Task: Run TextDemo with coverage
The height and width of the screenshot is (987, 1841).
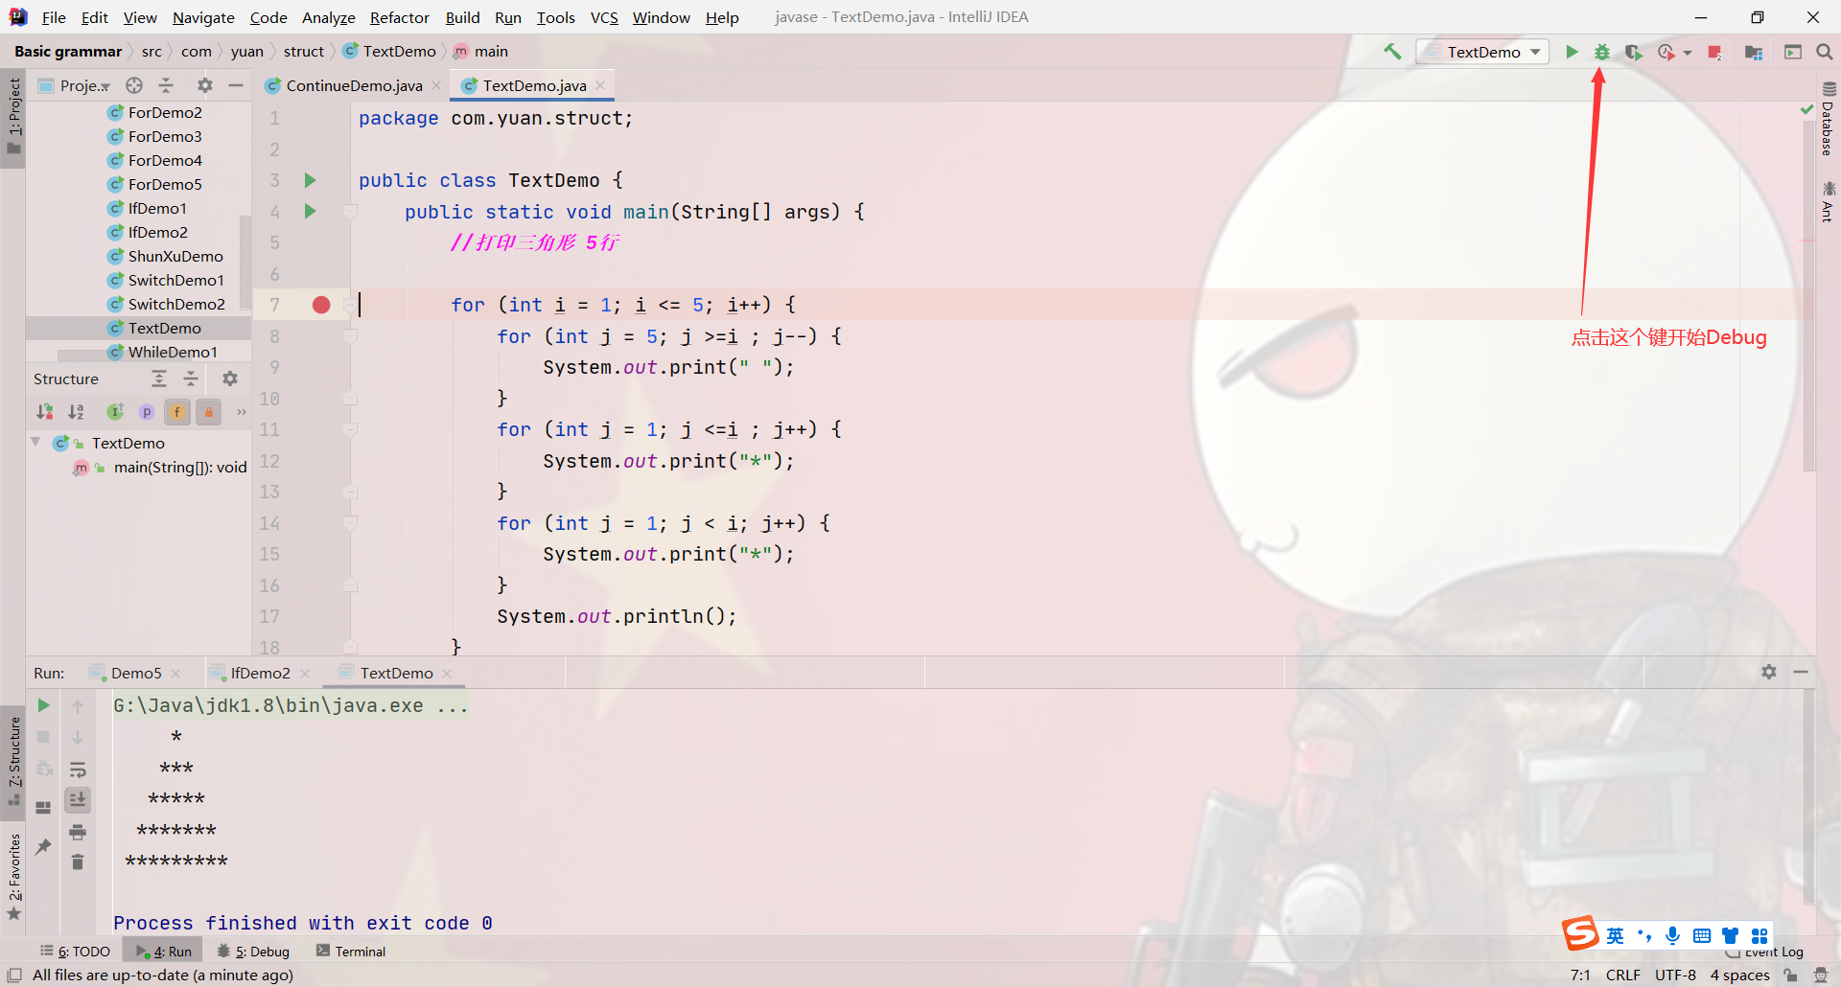Action: pos(1633,52)
